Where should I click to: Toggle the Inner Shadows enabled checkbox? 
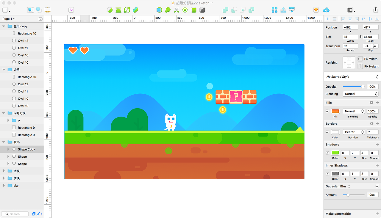[x=327, y=174]
